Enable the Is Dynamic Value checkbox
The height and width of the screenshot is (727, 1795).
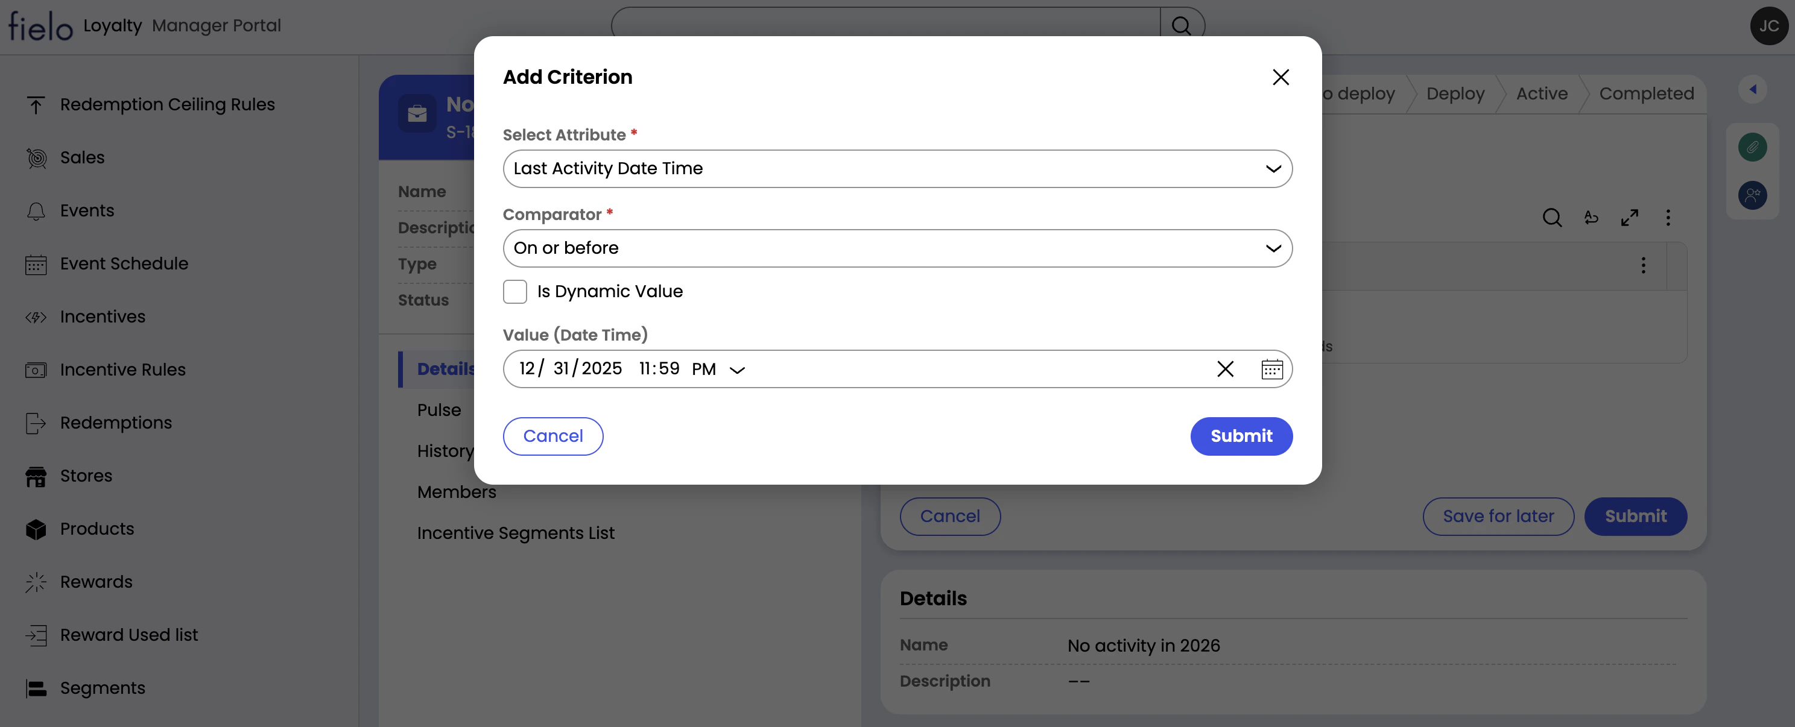pos(516,291)
